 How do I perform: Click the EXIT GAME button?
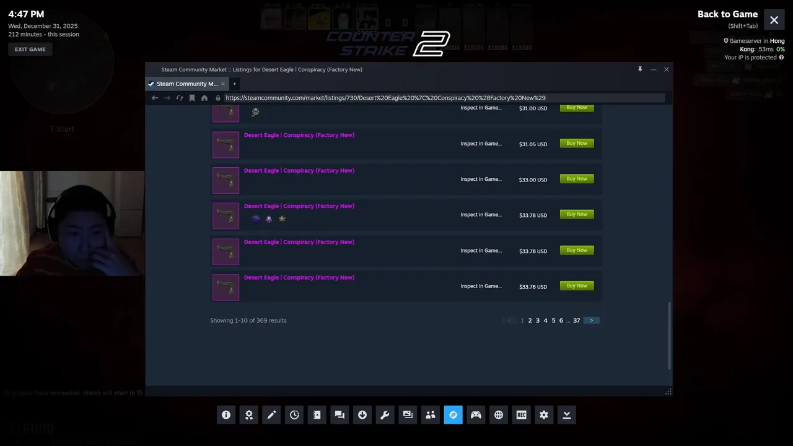[x=30, y=50]
